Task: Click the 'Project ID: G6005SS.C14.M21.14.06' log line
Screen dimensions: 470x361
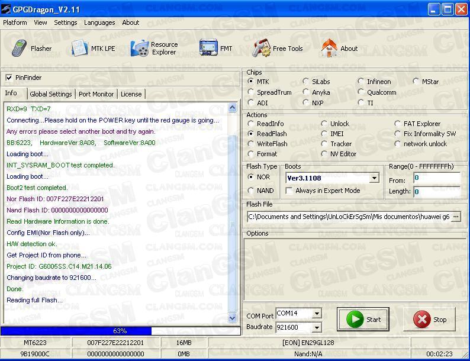Action: click(x=59, y=266)
